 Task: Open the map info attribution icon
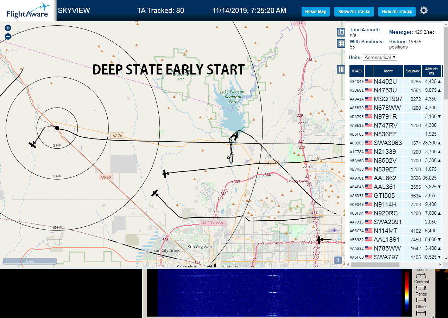pyautogui.click(x=338, y=260)
